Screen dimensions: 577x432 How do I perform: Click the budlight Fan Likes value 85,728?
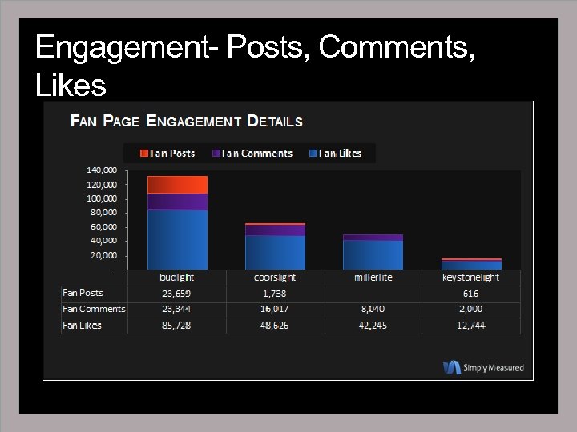coord(176,326)
